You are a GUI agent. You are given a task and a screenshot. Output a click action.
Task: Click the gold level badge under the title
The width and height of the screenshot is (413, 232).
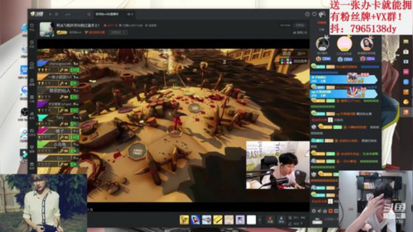pyautogui.click(x=62, y=32)
